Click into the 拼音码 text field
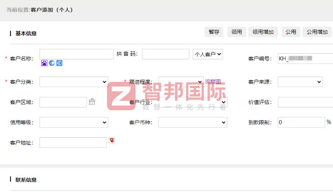Viewport: 333px width, 192px height. pos(166,54)
